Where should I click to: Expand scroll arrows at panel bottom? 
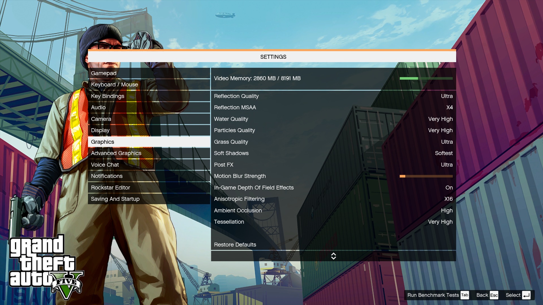pyautogui.click(x=333, y=256)
